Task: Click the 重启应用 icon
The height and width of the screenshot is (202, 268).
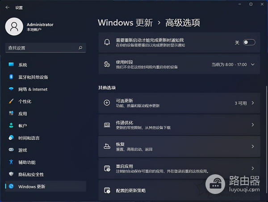Action: 107,168
